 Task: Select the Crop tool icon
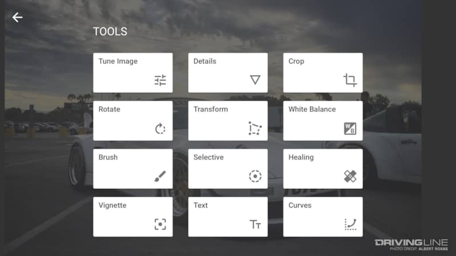[x=350, y=80]
